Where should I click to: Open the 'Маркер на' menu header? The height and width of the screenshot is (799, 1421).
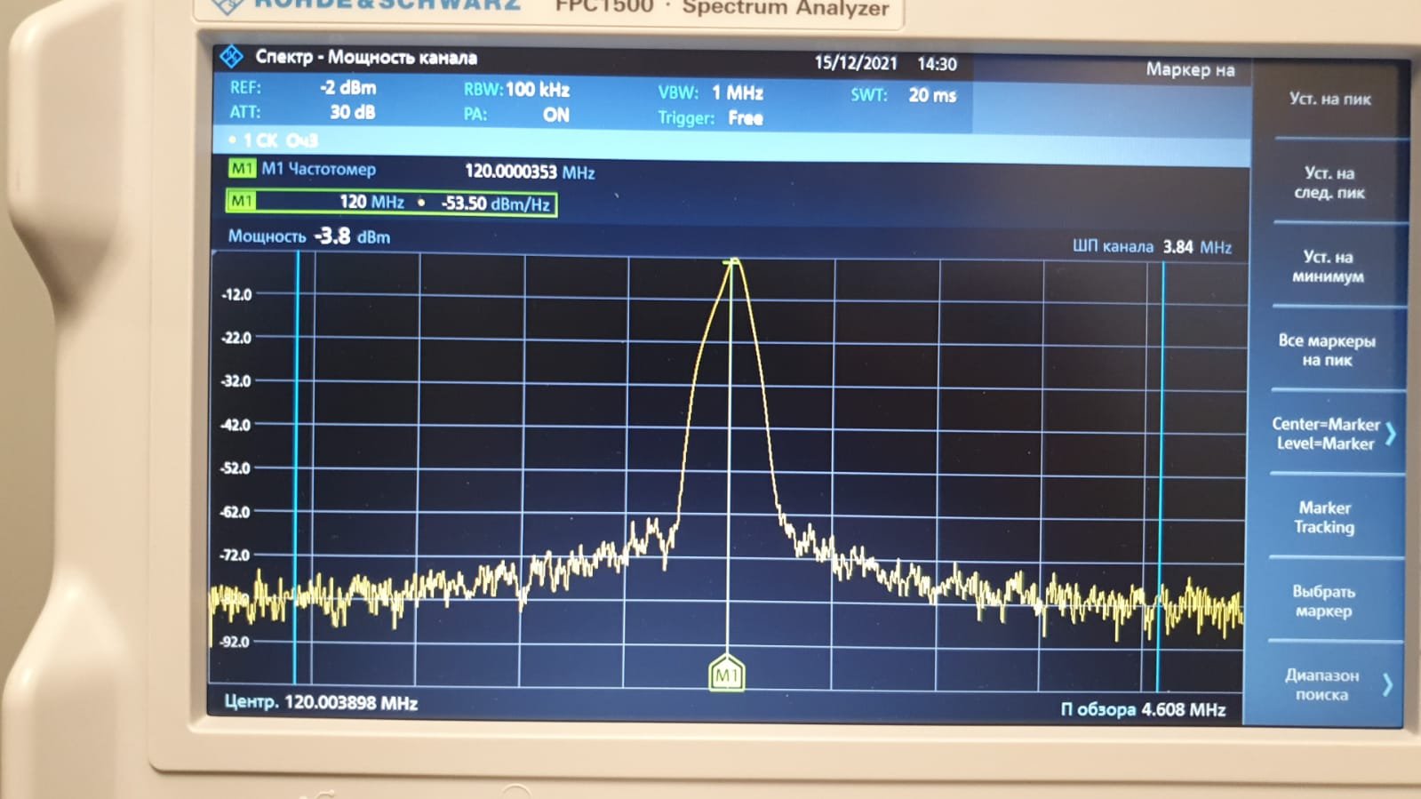point(1190,69)
